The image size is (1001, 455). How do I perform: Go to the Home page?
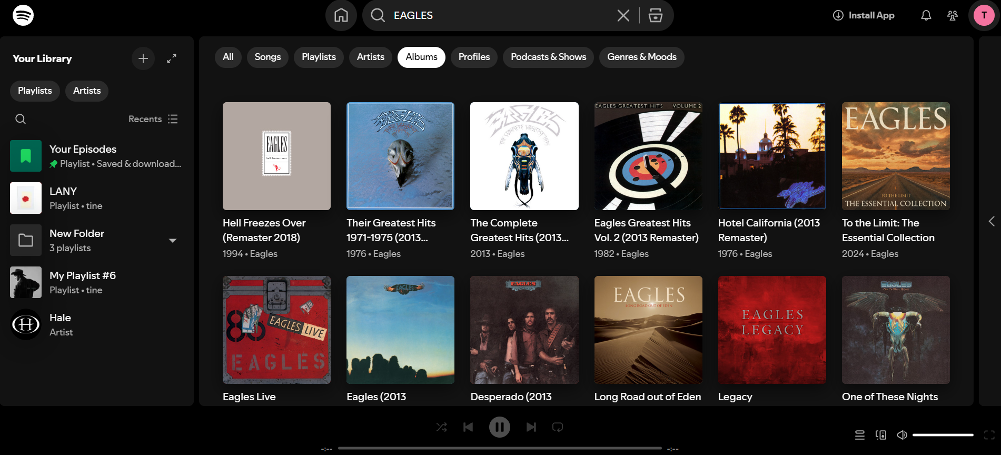[341, 15]
